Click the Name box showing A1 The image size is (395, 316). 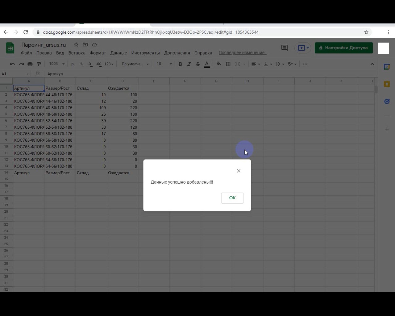point(15,74)
